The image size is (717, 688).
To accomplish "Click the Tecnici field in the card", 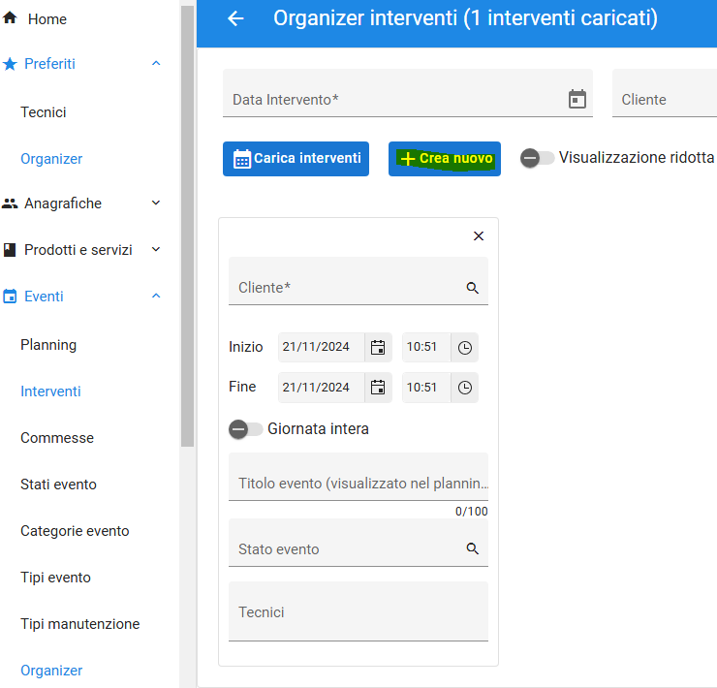I will tap(358, 611).
